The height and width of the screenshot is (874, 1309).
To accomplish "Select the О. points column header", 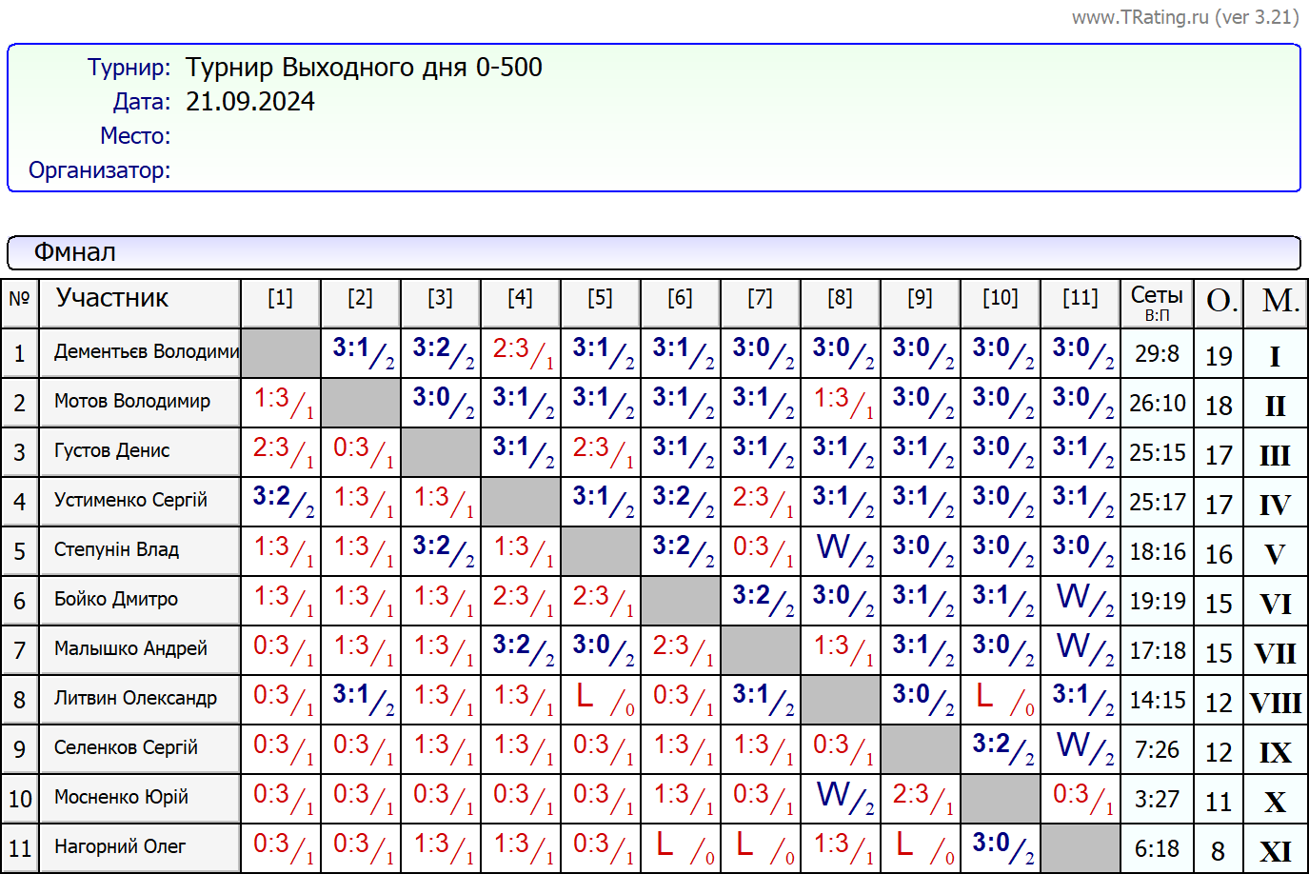I will (1220, 303).
